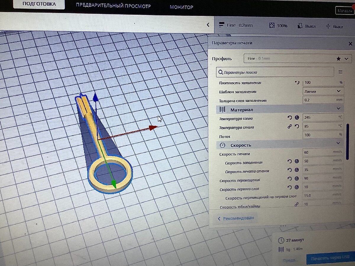Image resolution: width=355 pixels, height=266 pixels.
Task: Click the Fine - 0.2mm layer height icon
Action: point(221,25)
